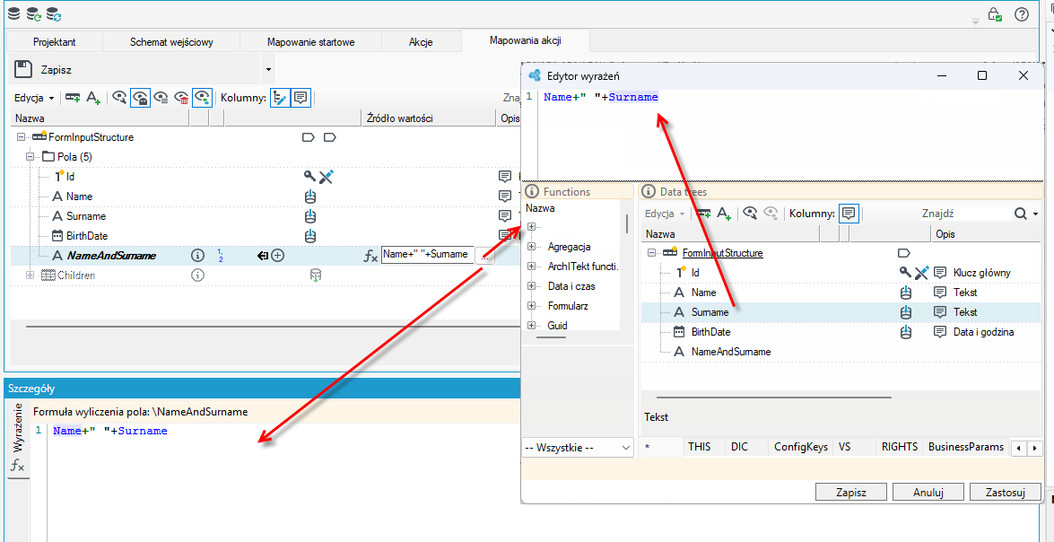1054x542 pixels.
Task: Click the ellipsis button beside the formula field
Action: (x=484, y=256)
